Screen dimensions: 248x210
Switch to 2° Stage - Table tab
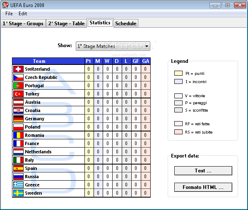point(66,24)
